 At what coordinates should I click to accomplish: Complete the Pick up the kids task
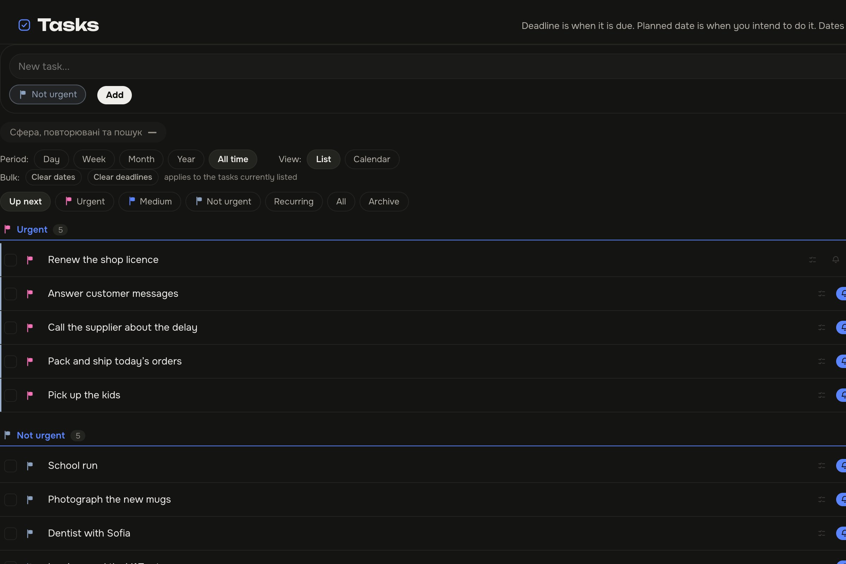[11, 395]
